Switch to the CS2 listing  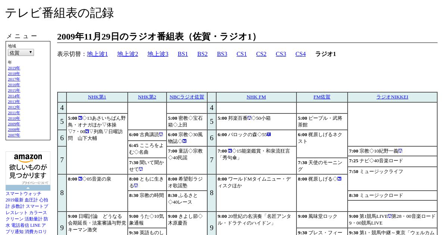tap(261, 54)
